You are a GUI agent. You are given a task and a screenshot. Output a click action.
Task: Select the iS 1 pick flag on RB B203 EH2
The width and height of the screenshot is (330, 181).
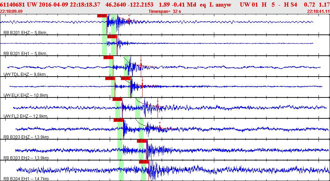click(141, 141)
